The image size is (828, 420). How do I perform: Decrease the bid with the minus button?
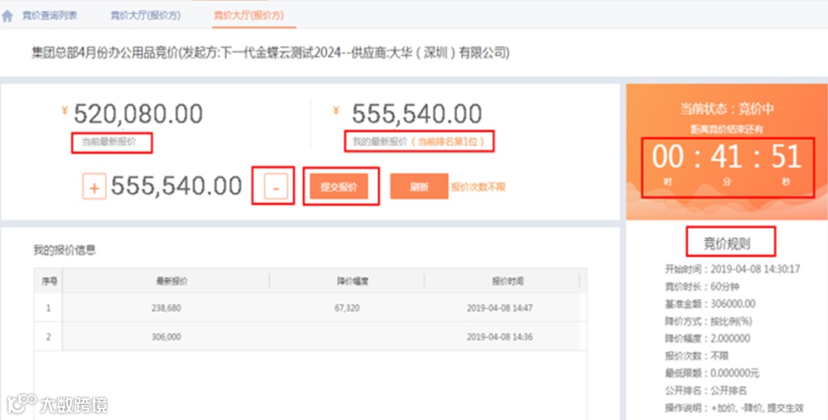(x=276, y=188)
